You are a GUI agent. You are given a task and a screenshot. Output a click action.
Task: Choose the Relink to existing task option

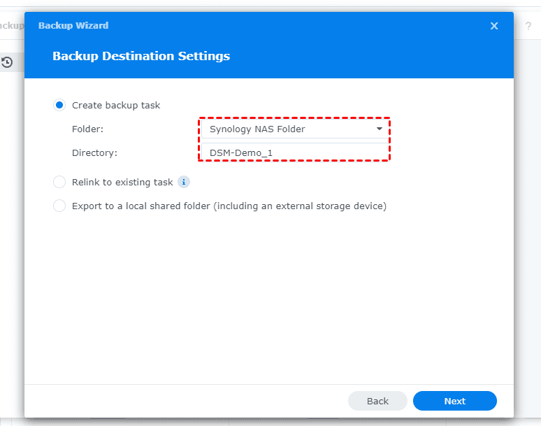(59, 182)
